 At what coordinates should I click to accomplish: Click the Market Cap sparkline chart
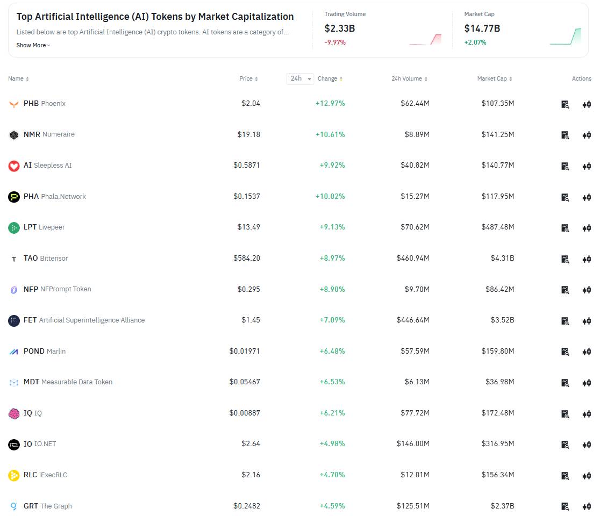[x=565, y=36]
